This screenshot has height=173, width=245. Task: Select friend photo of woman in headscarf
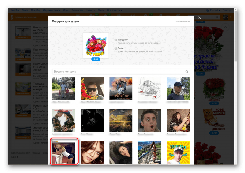click(178, 121)
